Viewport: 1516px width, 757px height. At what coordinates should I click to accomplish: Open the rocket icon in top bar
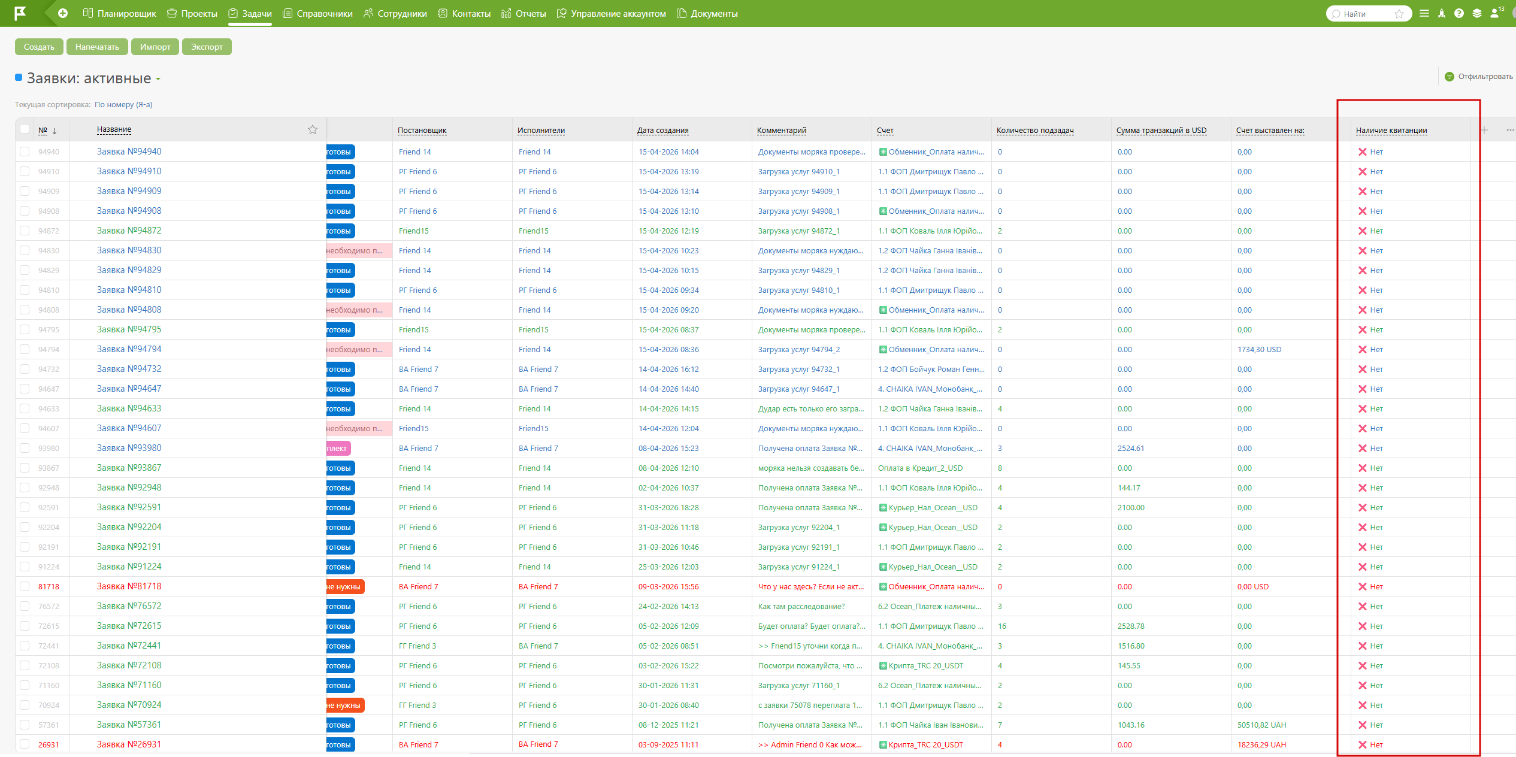[x=1442, y=13]
